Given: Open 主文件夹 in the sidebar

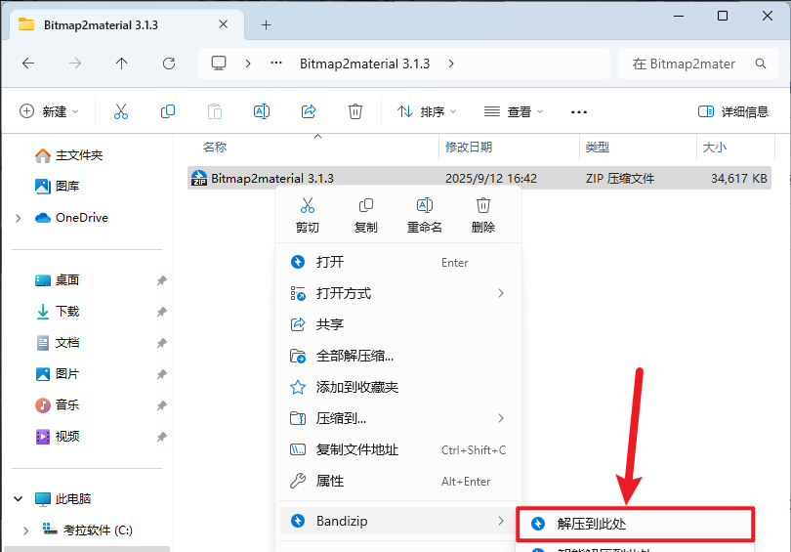Looking at the screenshot, I should 68,155.
